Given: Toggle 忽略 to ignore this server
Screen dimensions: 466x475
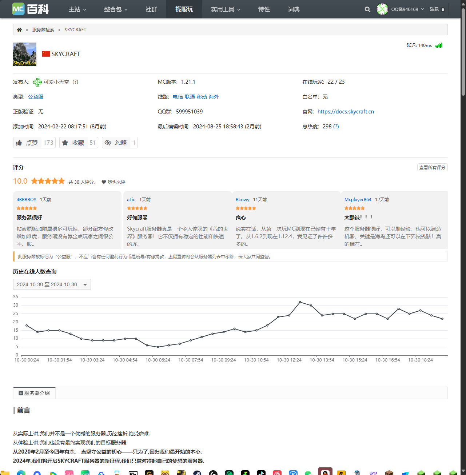Looking at the screenshot, I should 120,143.
